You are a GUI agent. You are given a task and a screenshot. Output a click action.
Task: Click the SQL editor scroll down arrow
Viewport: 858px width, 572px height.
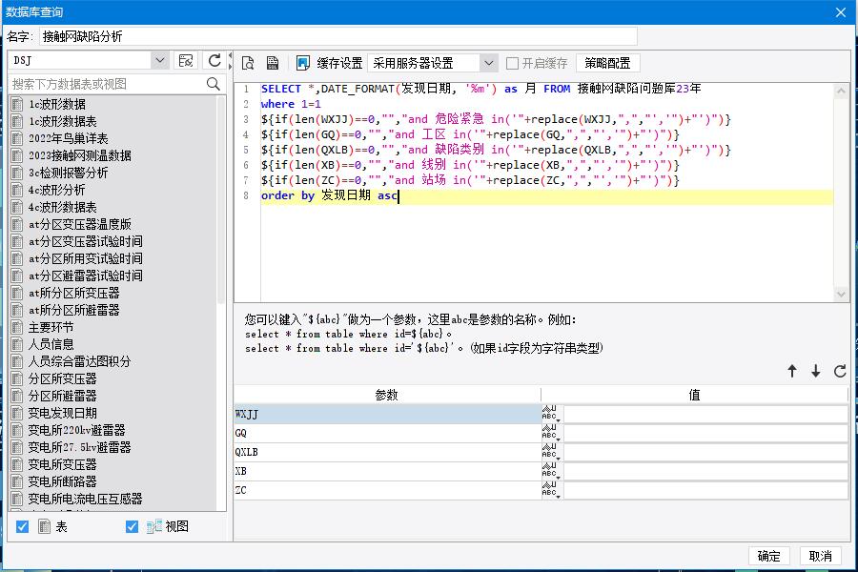pyautogui.click(x=841, y=294)
